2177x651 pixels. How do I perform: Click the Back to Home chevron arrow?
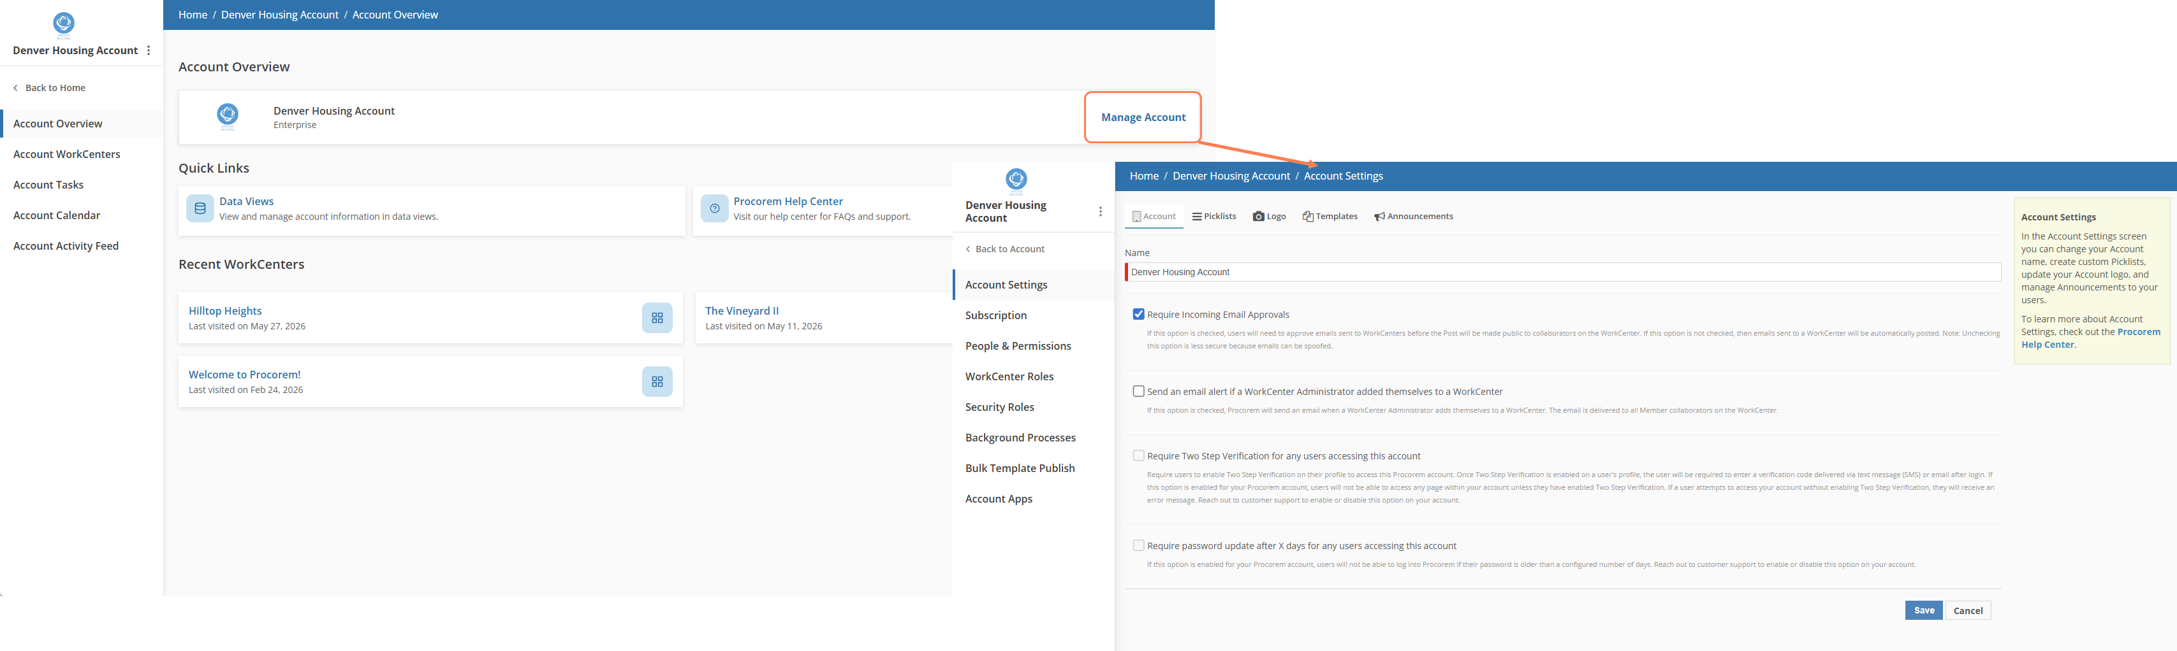coord(15,88)
